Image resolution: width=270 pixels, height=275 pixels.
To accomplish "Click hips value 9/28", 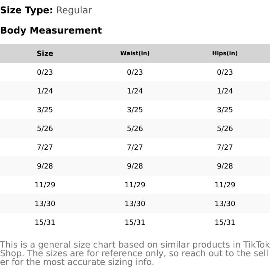I will (225, 166).
